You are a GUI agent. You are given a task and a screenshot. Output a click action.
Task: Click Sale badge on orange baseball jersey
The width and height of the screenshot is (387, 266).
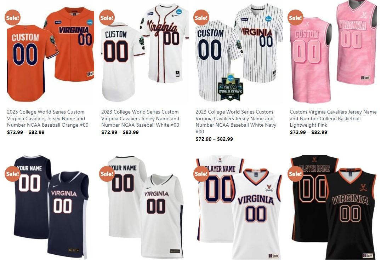coord(12,17)
